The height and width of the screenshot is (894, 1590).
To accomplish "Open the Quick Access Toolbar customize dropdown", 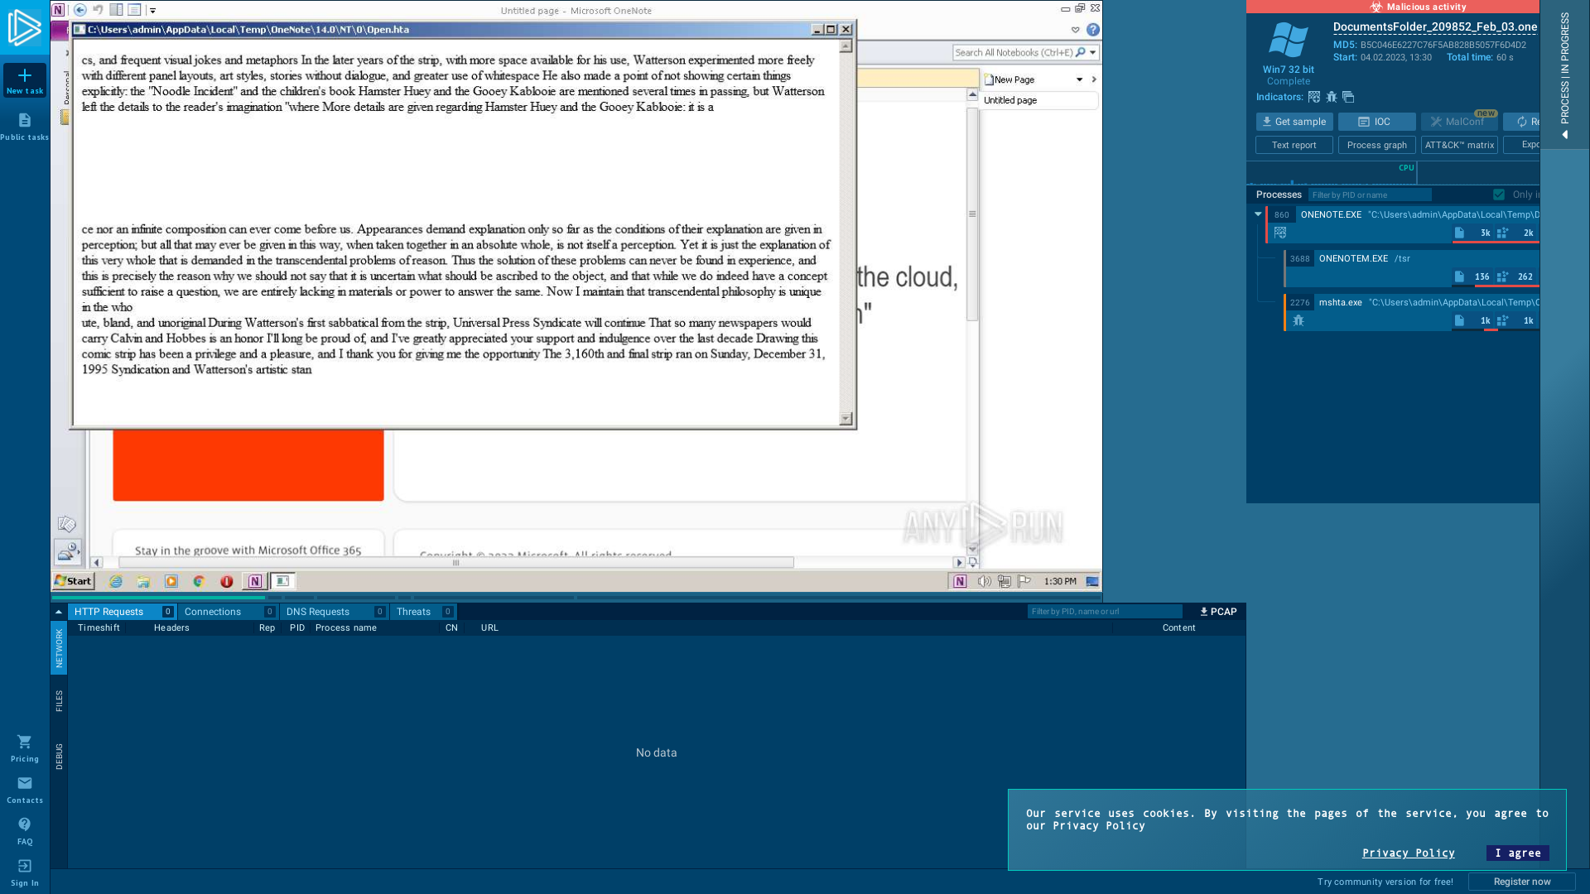I will pos(153,11).
